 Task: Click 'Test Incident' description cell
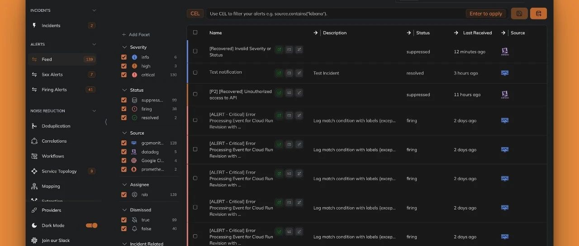(326, 73)
